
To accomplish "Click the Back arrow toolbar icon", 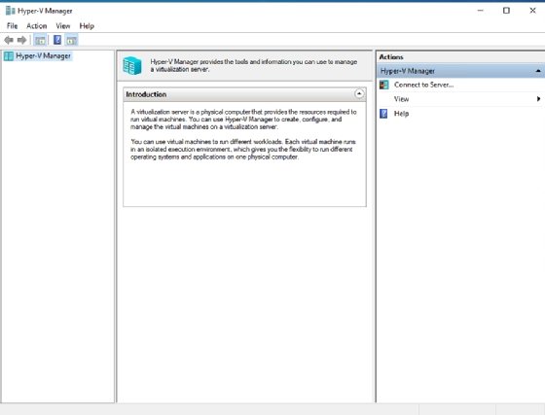I will (9, 40).
